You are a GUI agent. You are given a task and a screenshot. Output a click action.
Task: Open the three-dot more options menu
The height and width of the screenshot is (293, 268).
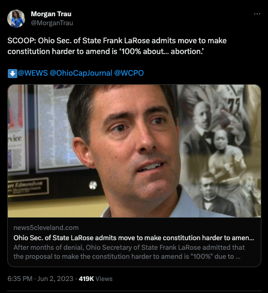point(257,14)
